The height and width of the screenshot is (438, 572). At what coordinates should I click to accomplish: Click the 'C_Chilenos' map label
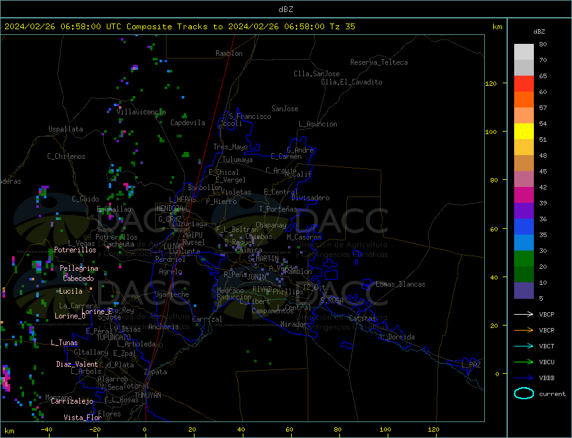tap(66, 156)
